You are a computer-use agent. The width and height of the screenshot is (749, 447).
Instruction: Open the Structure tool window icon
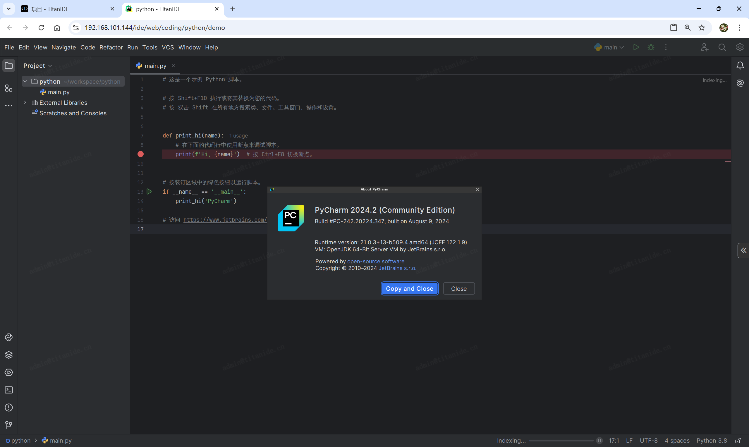(9, 88)
